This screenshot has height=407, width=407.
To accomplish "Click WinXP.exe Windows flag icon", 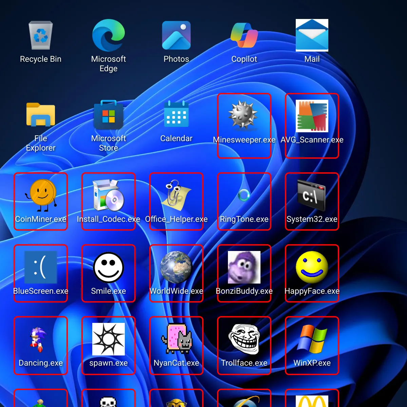I will 312,339.
